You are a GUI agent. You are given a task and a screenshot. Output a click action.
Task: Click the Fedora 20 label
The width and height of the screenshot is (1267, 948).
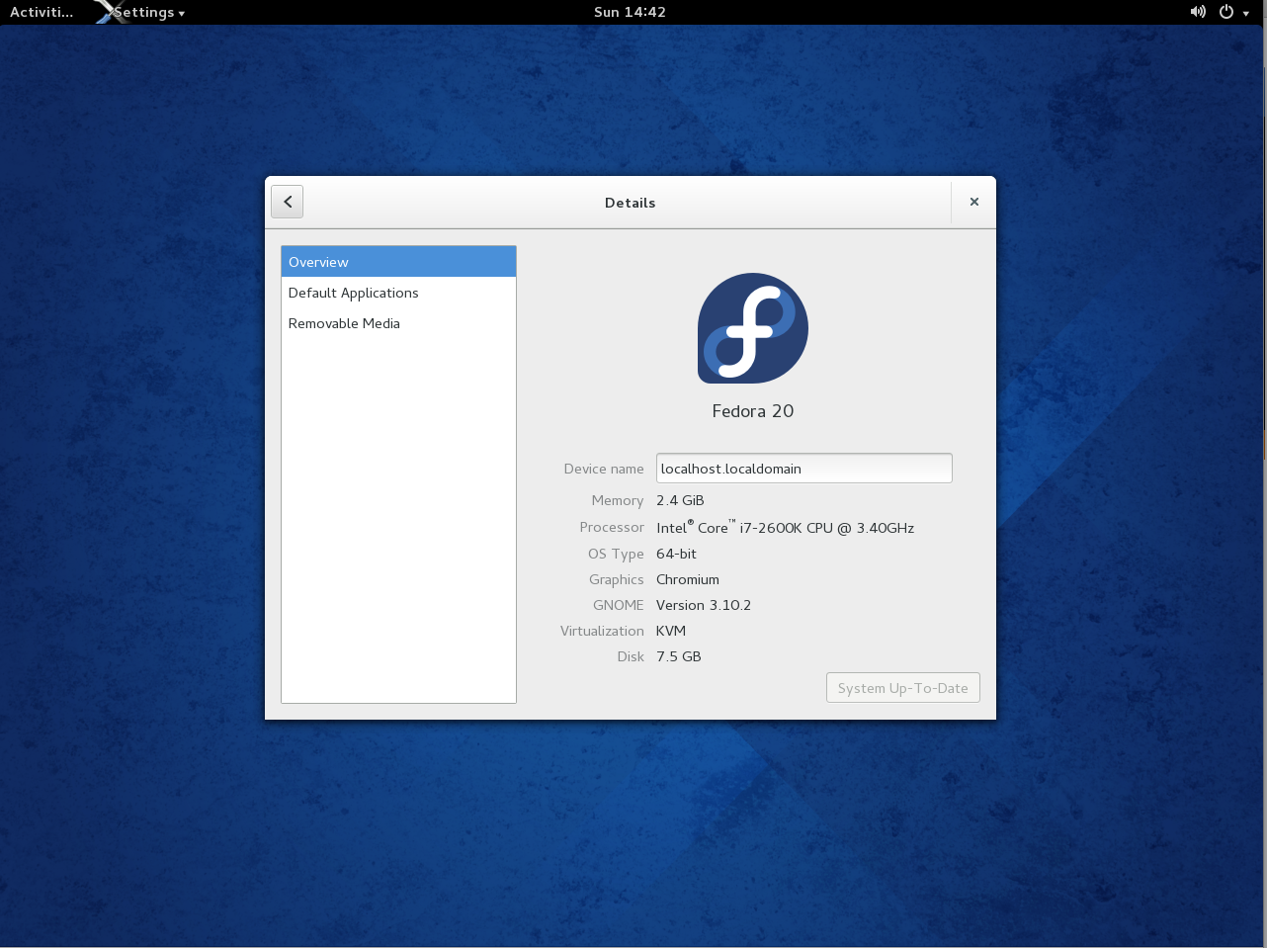(753, 411)
